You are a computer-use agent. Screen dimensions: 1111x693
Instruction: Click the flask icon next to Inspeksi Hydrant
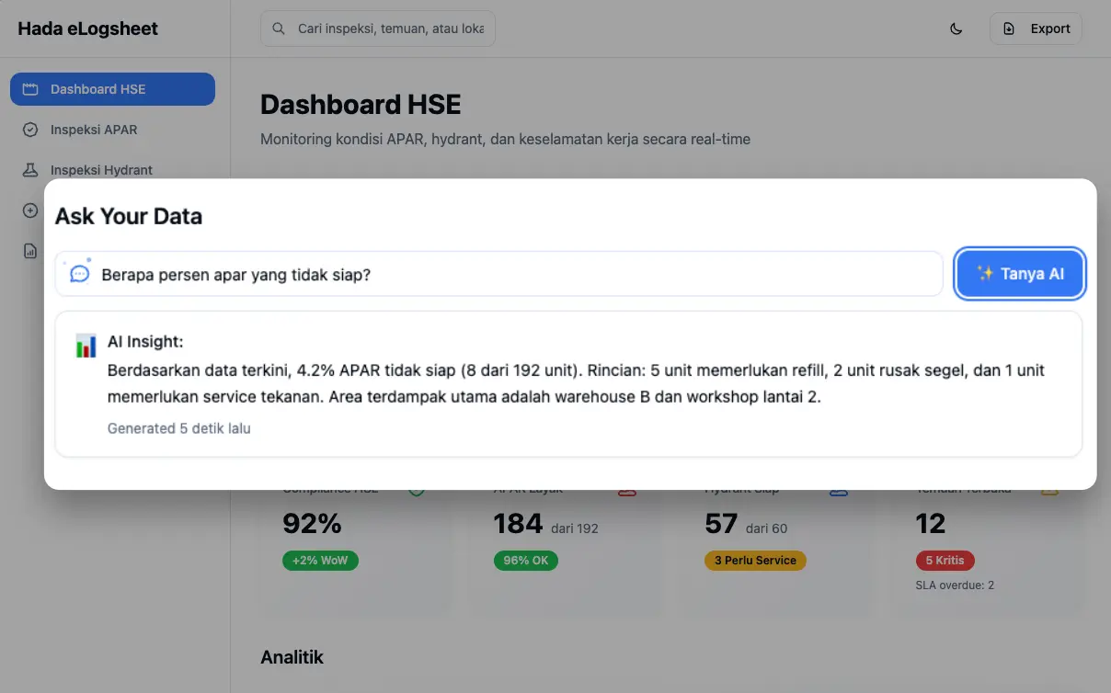[30, 170]
